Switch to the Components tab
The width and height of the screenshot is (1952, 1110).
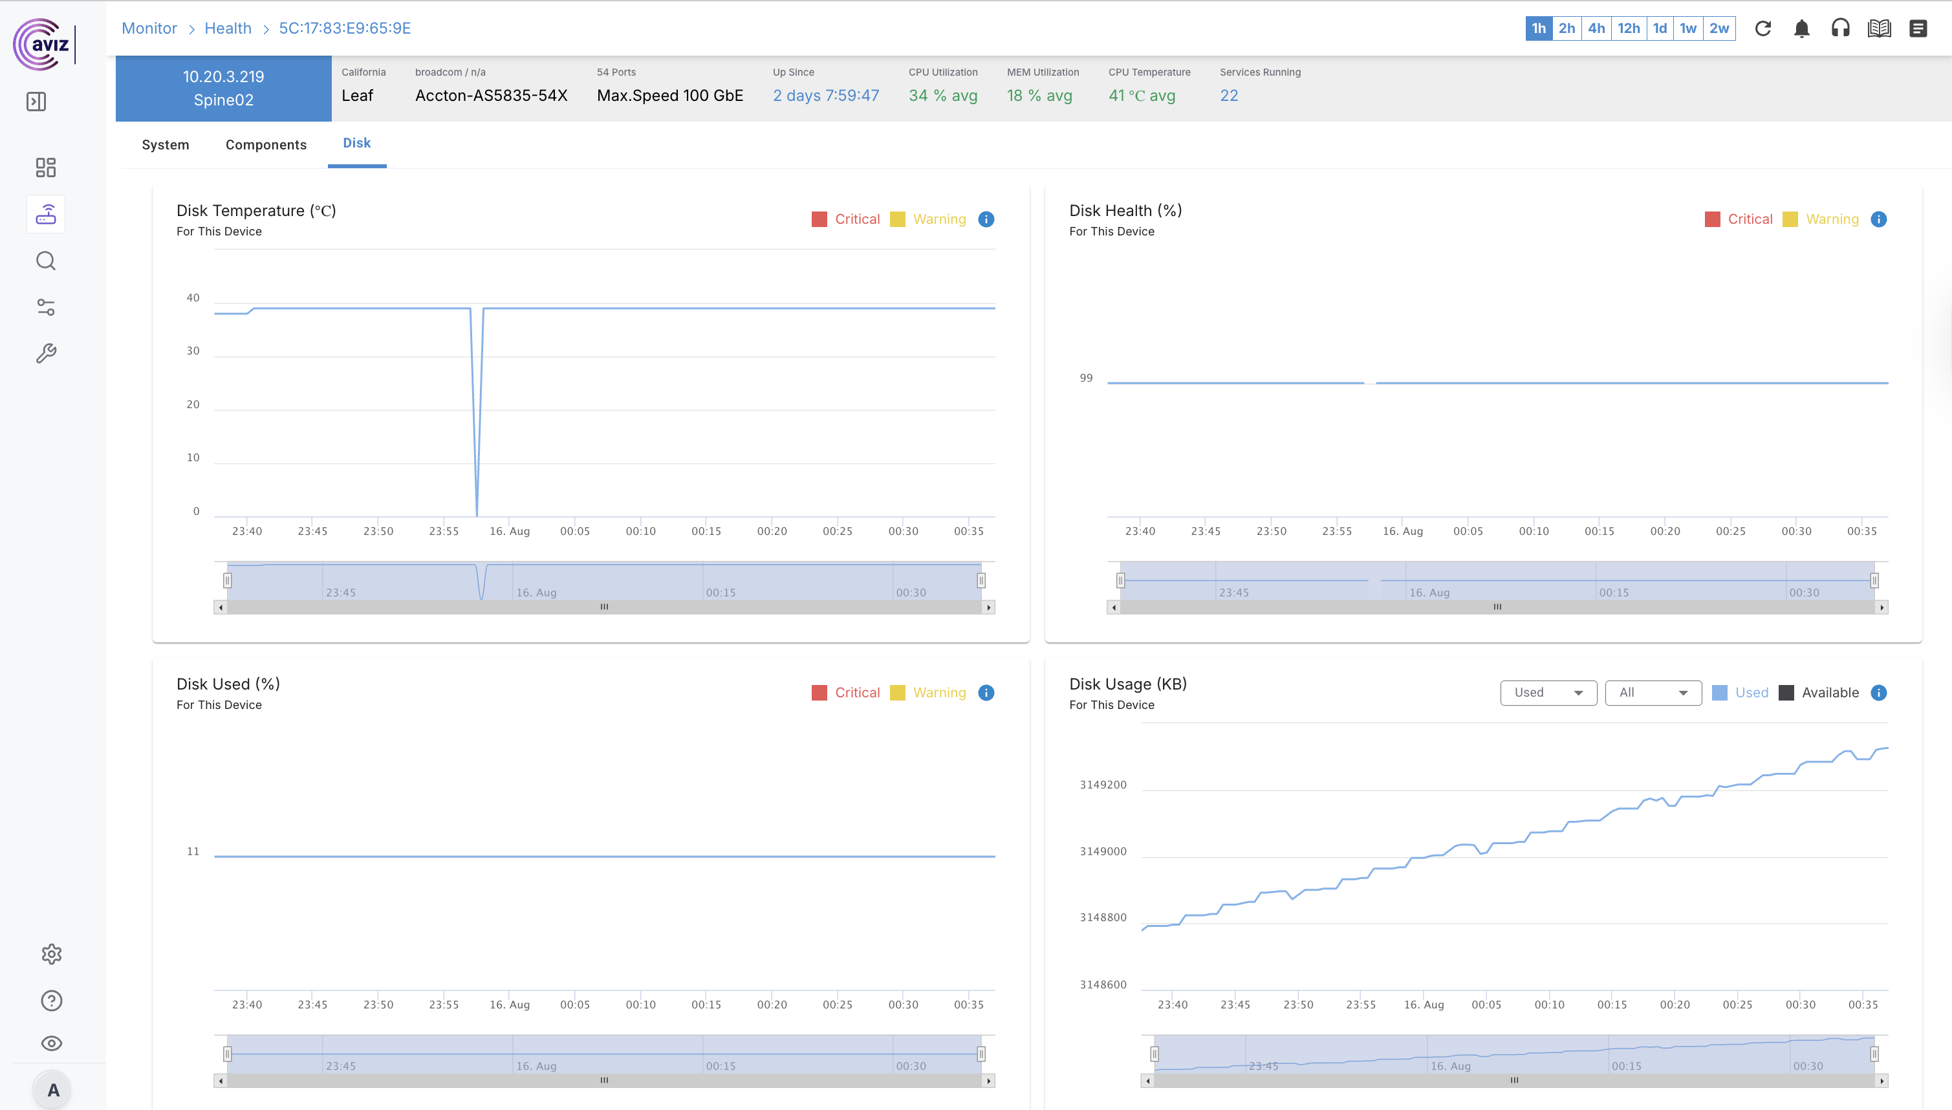(266, 145)
